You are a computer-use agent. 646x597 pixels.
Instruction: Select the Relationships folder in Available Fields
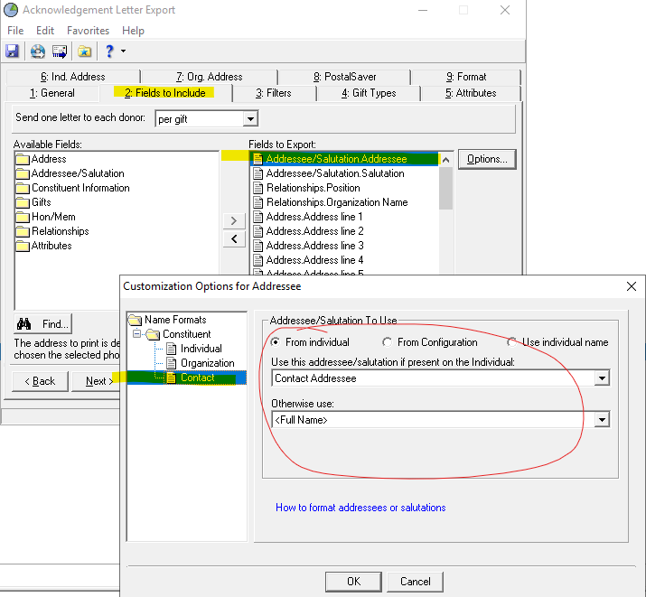[52, 231]
